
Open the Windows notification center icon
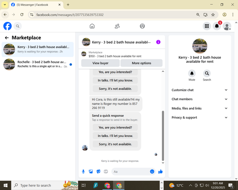[x=231, y=185]
